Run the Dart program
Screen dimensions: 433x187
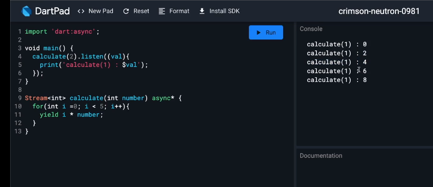tap(266, 32)
